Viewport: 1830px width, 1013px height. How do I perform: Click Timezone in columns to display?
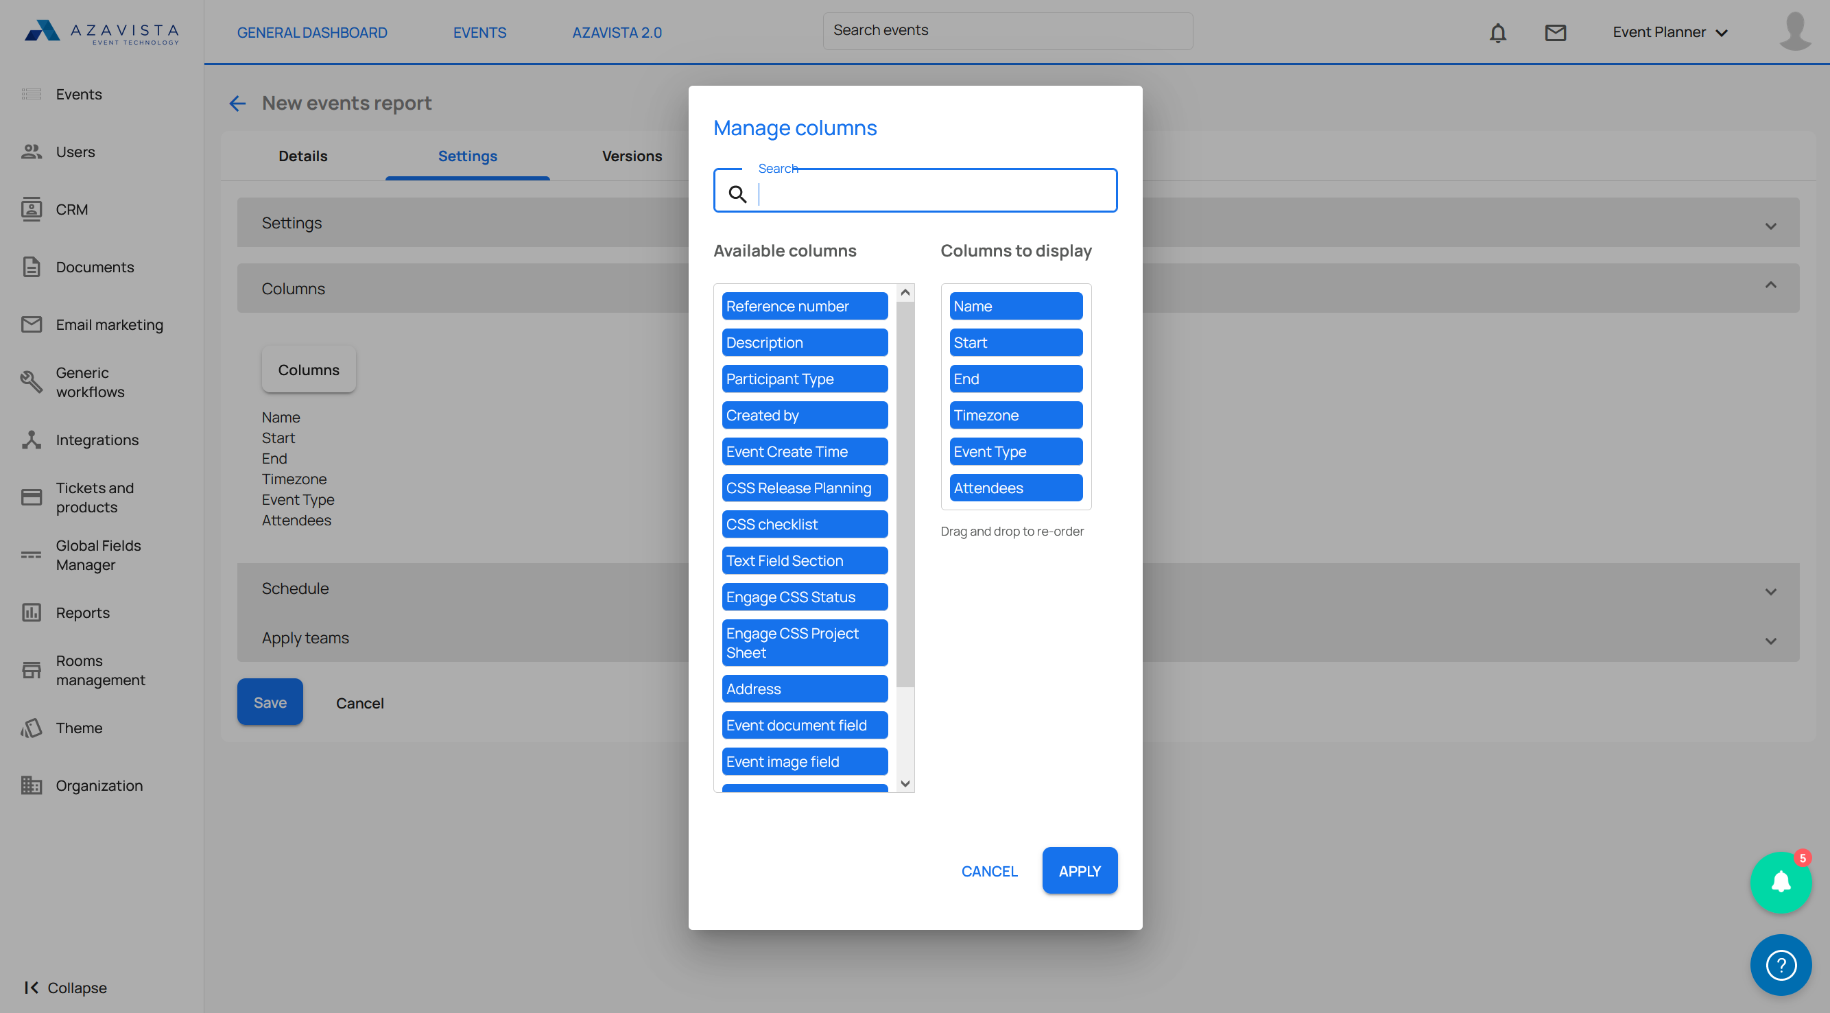tap(1016, 415)
